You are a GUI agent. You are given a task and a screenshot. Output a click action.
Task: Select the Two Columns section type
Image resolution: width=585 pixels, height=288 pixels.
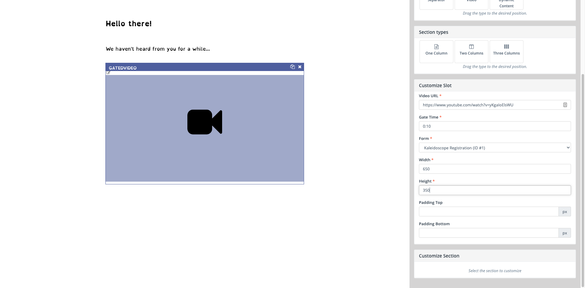(471, 51)
